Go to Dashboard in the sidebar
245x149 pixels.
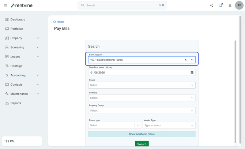(x=18, y=19)
